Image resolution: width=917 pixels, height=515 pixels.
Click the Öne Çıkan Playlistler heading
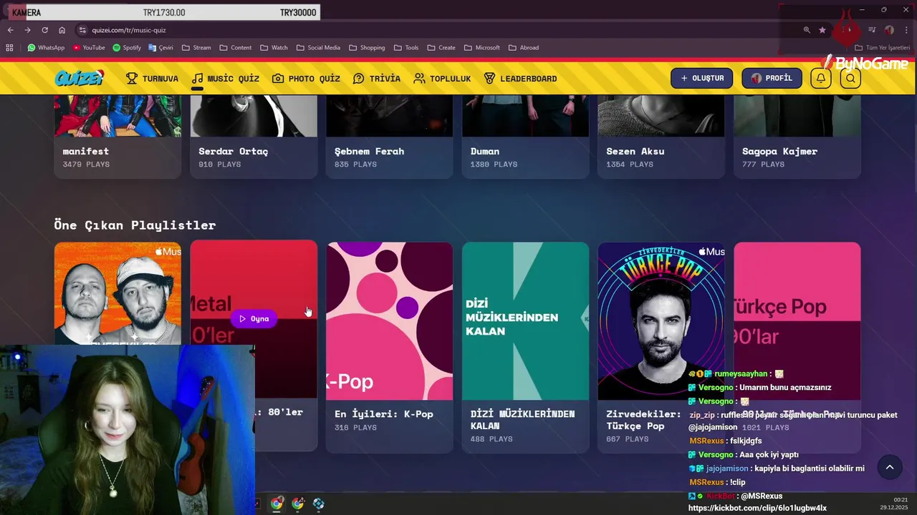pos(135,225)
